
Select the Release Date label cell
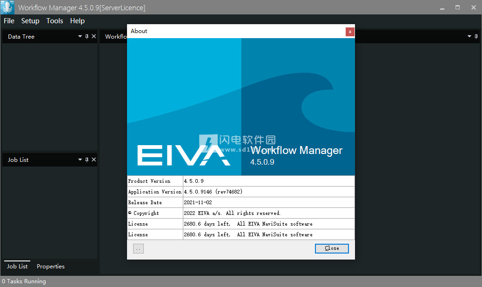[x=155, y=202]
